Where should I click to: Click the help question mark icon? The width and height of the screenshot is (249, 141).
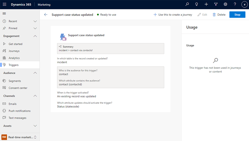pyautogui.click(x=235, y=4)
